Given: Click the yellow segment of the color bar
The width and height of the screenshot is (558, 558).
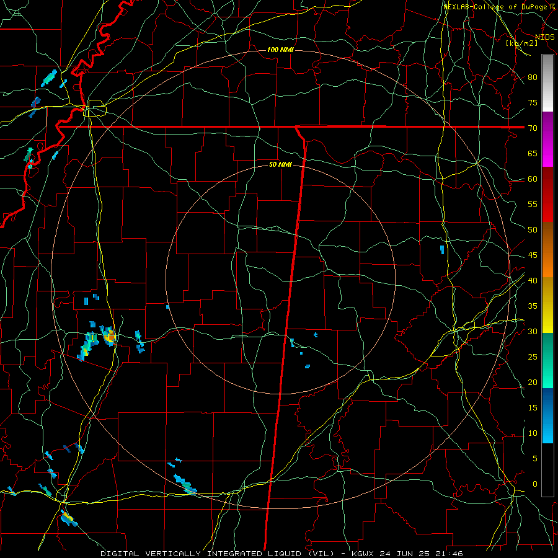Looking at the screenshot, I should (x=547, y=305).
